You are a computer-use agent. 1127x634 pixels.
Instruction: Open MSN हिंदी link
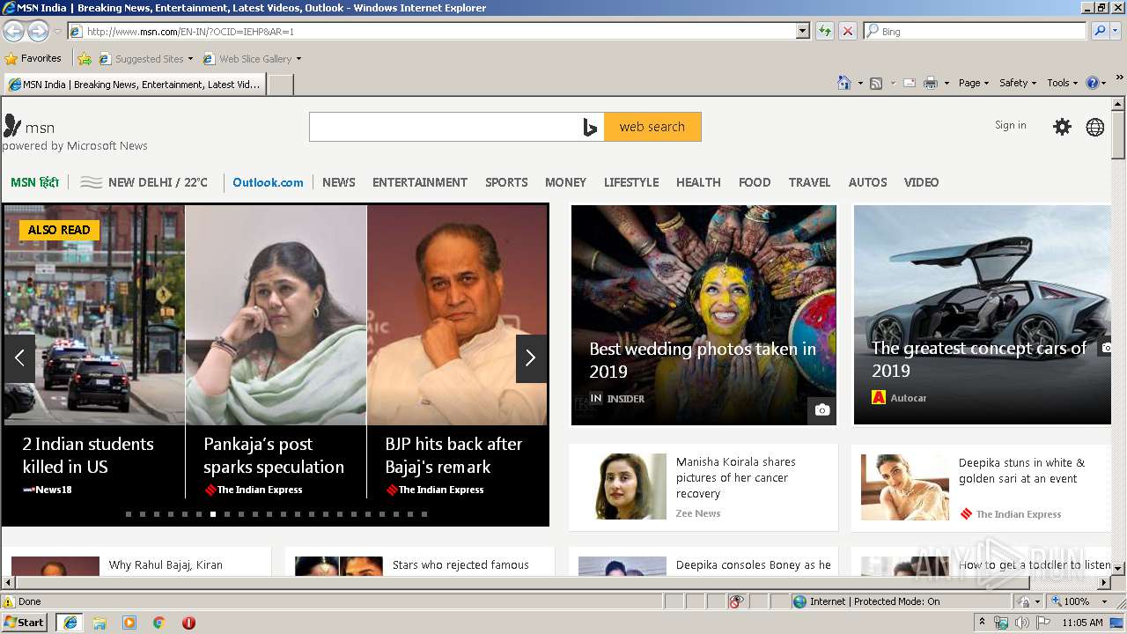coord(34,182)
